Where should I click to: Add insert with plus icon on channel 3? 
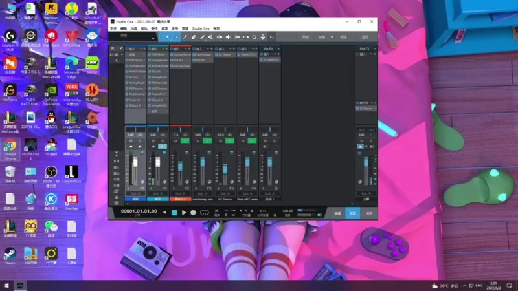click(x=189, y=49)
